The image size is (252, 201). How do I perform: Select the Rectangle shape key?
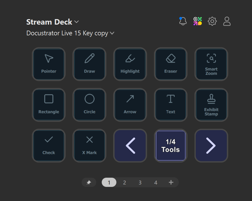coord(49,105)
